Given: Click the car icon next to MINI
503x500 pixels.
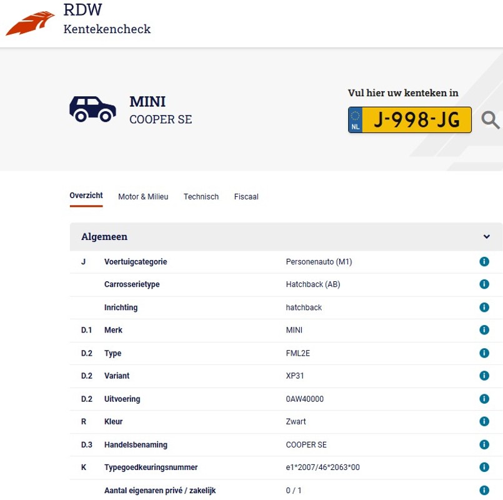Looking at the screenshot, I should [92, 109].
